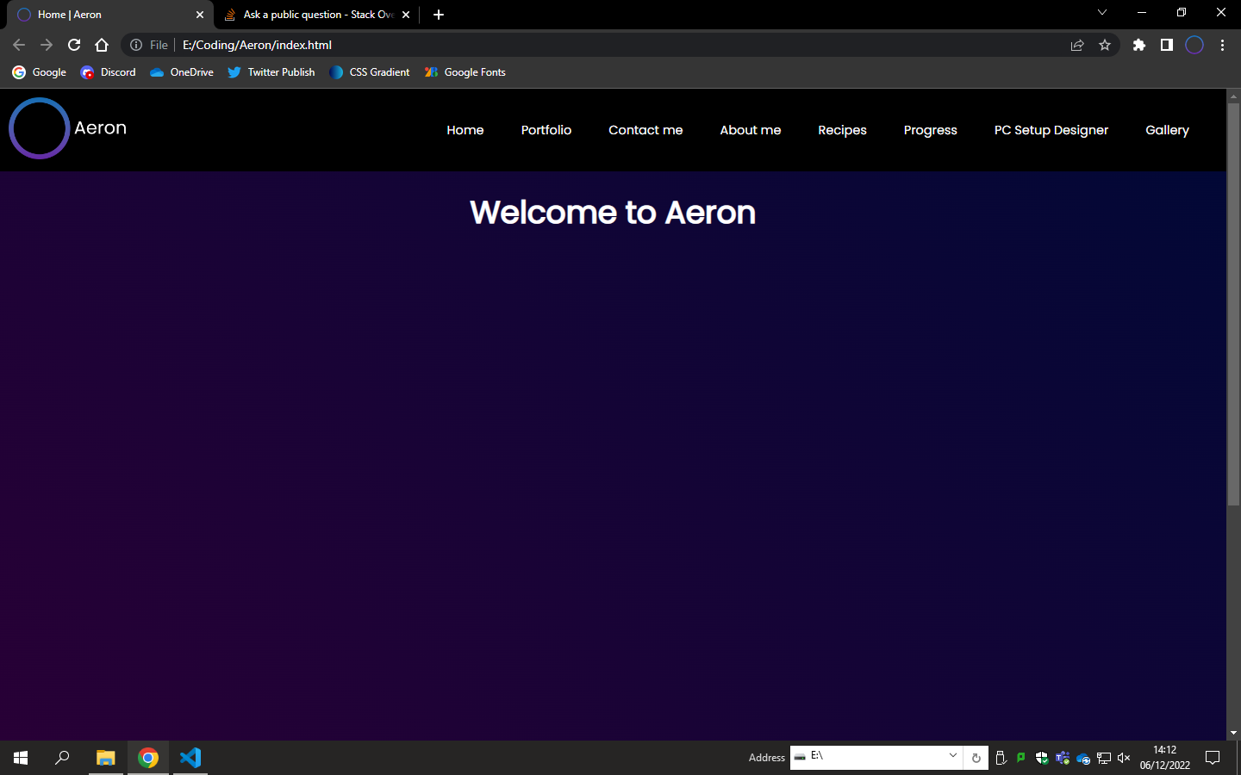Open Microsoft Teams tray icon
This screenshot has width=1241, height=775.
1063,758
